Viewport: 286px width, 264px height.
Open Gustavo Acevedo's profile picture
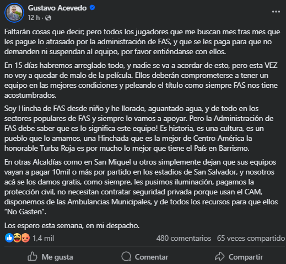14,13
